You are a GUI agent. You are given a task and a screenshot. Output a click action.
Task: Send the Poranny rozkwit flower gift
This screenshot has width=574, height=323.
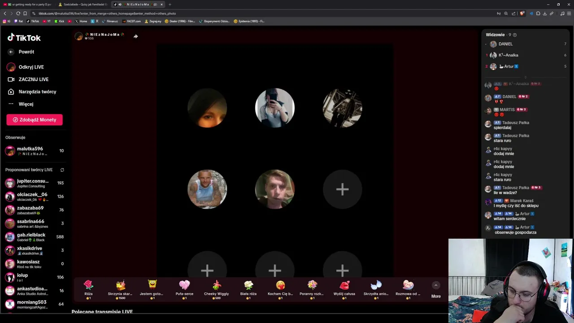312,289
